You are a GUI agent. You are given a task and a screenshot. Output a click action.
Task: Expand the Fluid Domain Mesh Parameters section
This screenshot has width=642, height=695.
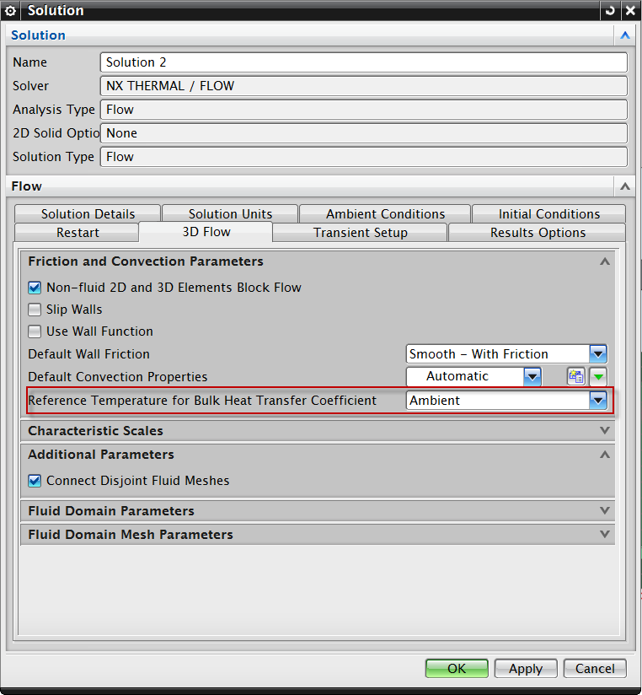604,535
